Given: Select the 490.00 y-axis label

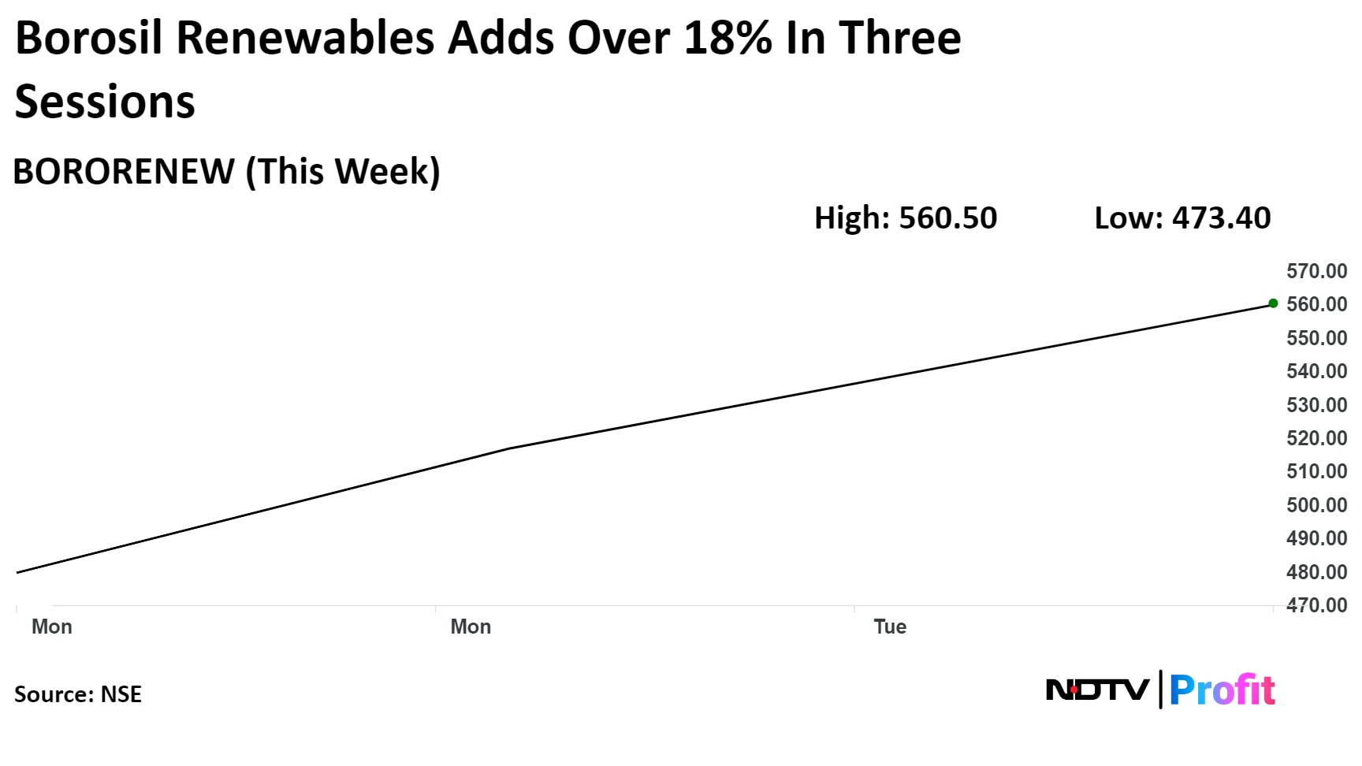Looking at the screenshot, I should tap(1316, 538).
